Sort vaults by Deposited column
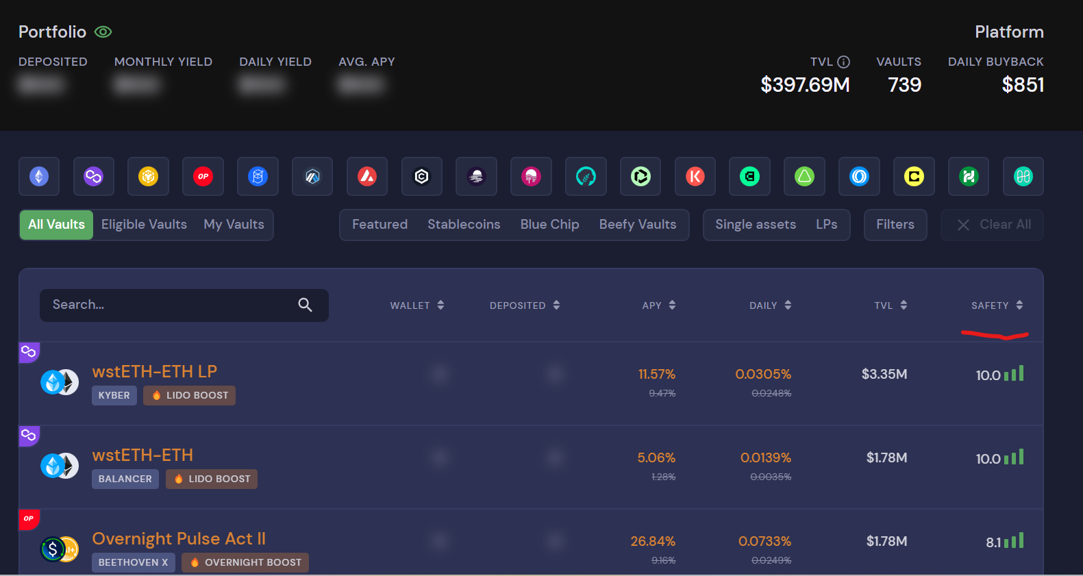This screenshot has height=576, width=1083. (x=525, y=305)
